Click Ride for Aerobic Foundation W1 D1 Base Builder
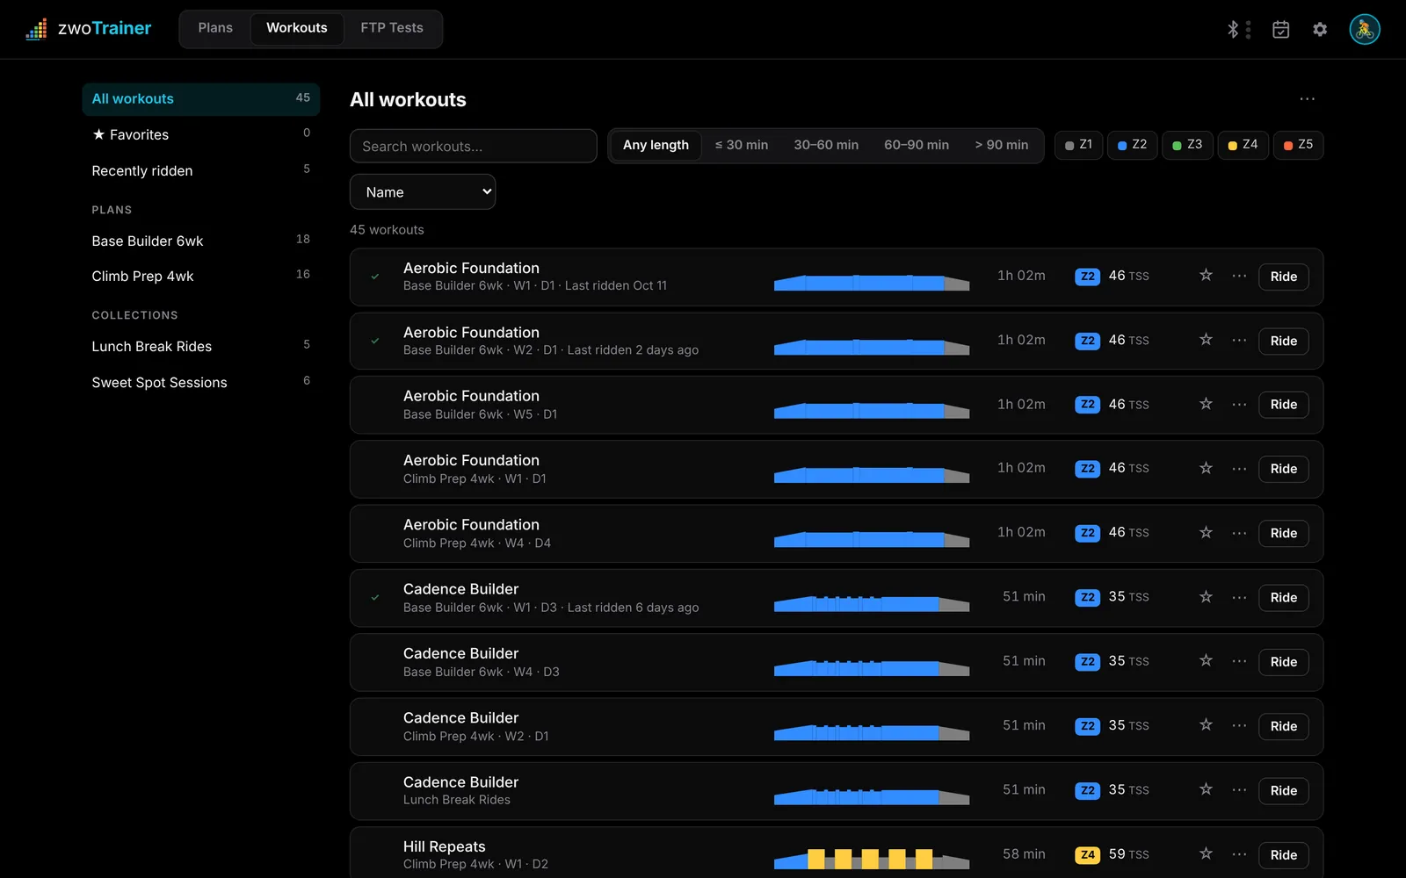Viewport: 1406px width, 878px height. click(1283, 277)
